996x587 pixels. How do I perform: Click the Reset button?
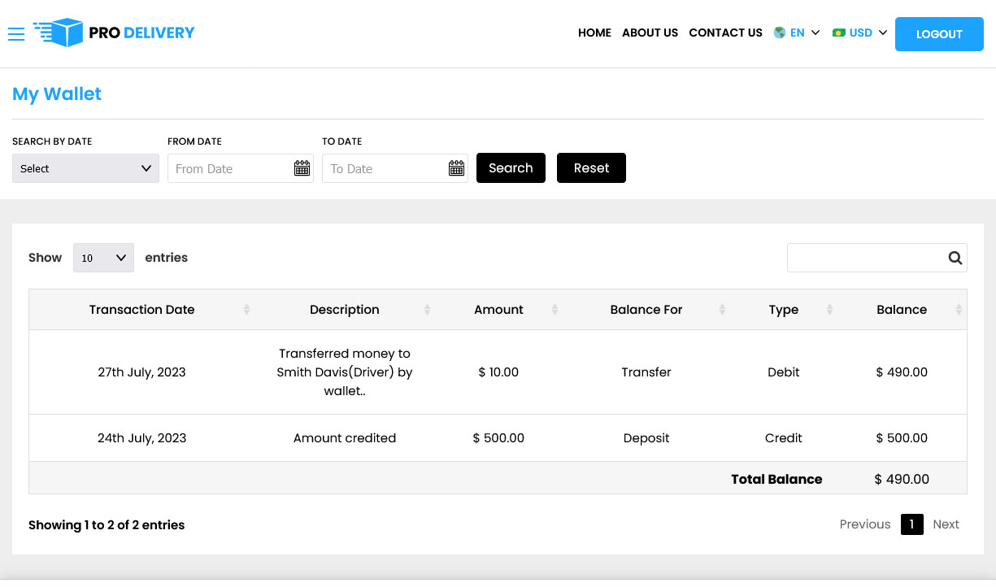591,168
